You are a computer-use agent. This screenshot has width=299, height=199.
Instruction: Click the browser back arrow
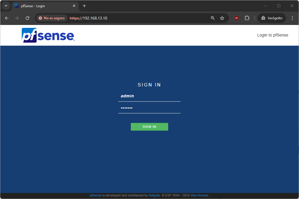[7, 18]
